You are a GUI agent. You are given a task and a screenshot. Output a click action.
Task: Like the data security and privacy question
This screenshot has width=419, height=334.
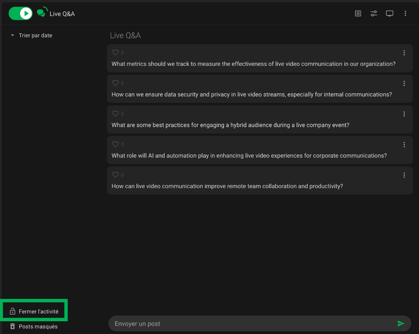click(116, 83)
